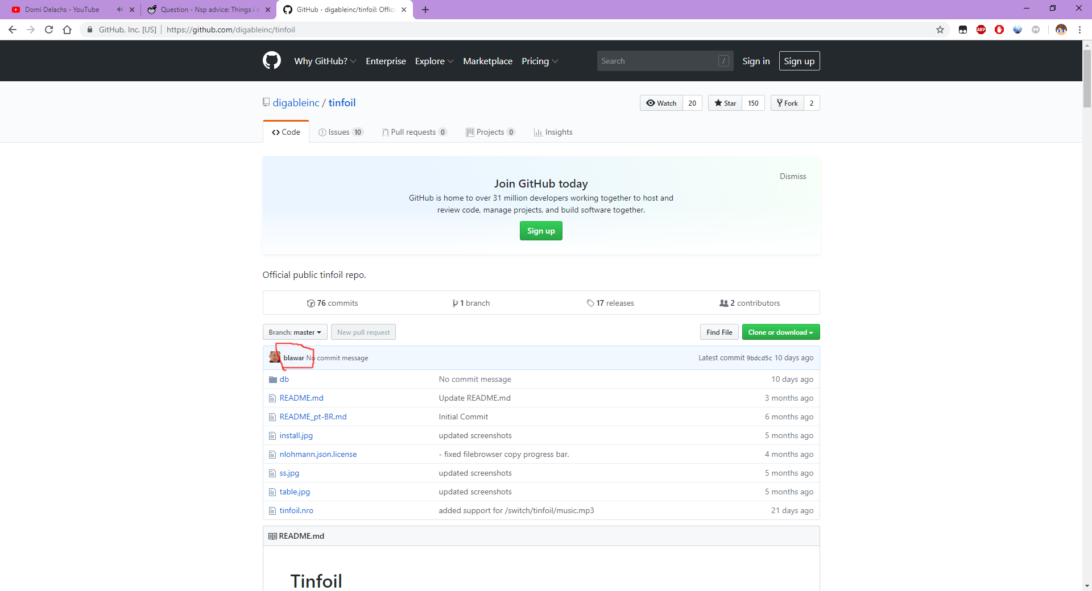Click the star count 150
This screenshot has width=1092, height=591.
(x=753, y=103)
